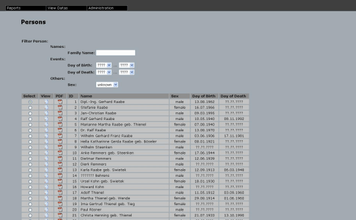Export PDF for Stefanie Raabe
Screen dimensions: 356x220
(60, 107)
